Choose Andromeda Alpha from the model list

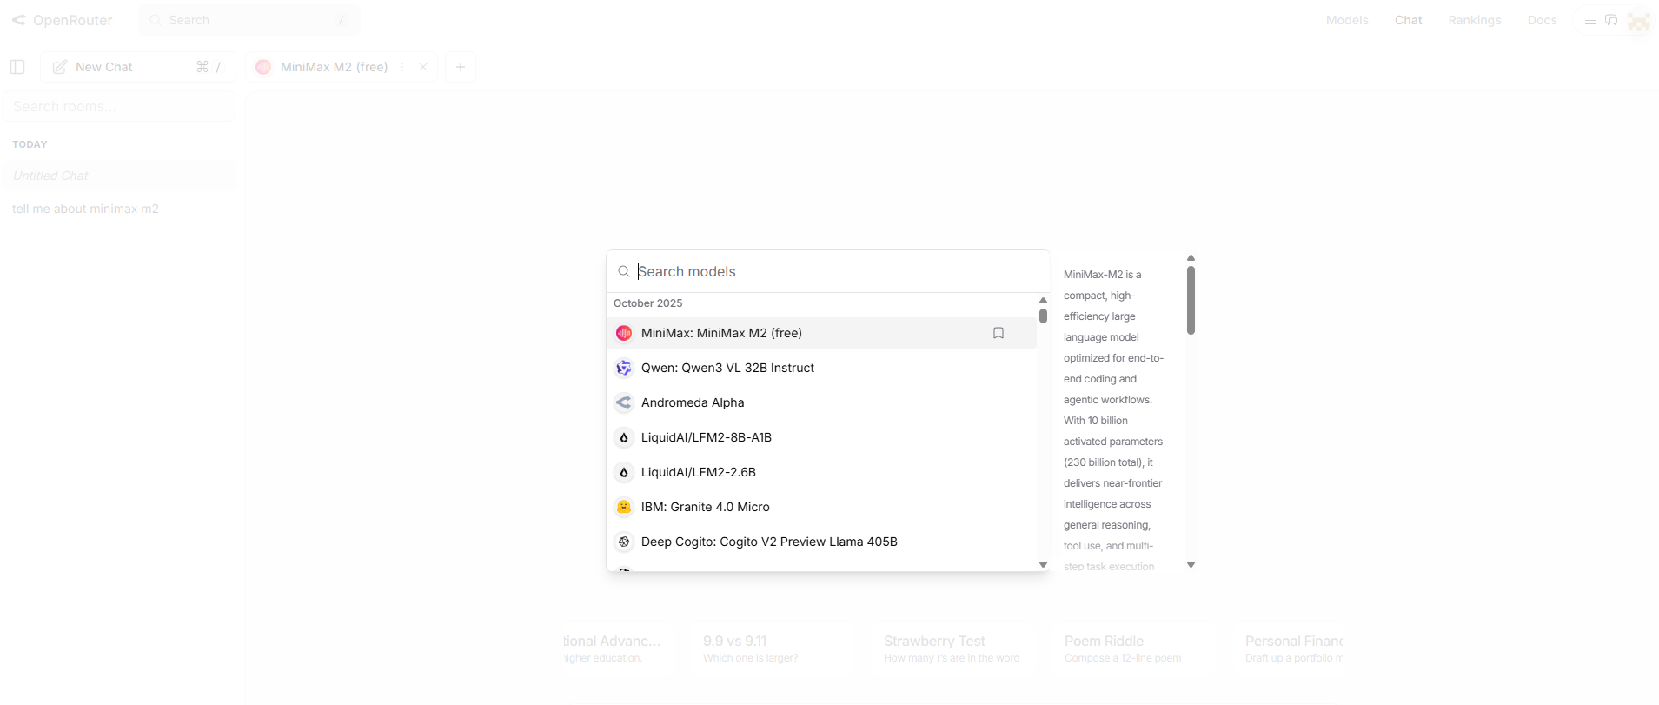tap(693, 402)
